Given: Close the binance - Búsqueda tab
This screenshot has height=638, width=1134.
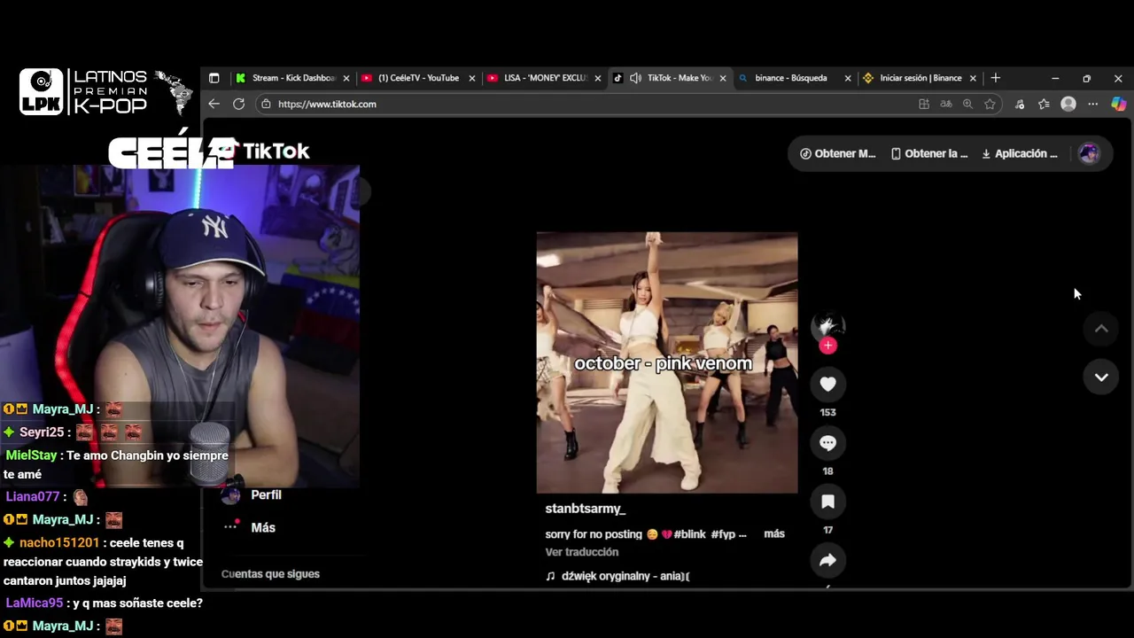Looking at the screenshot, I should click(848, 78).
